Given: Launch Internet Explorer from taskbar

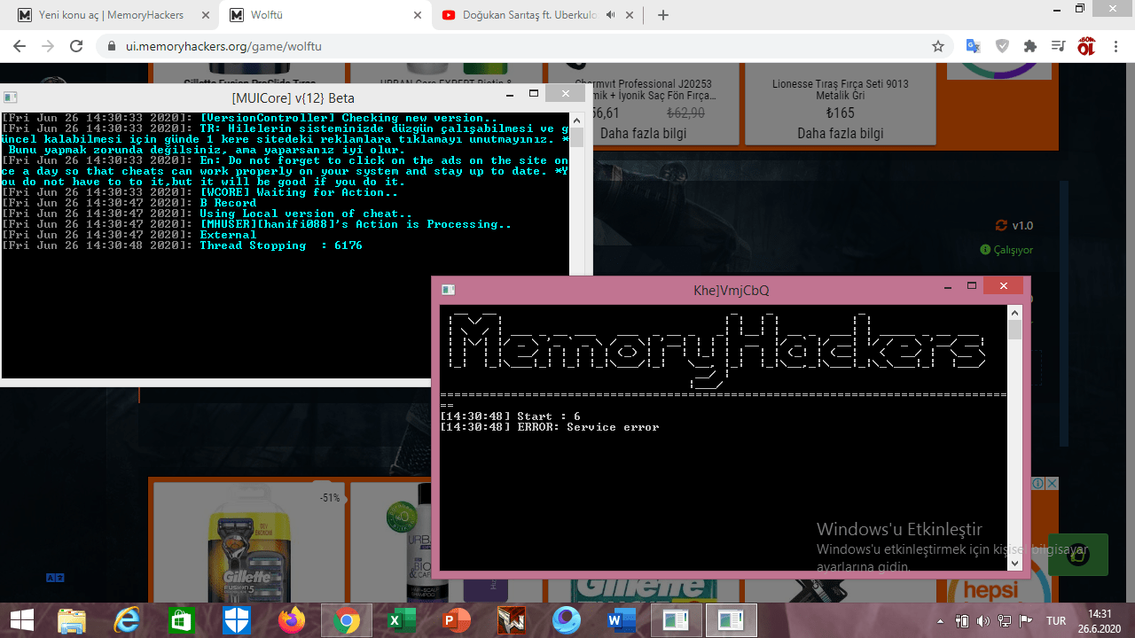Looking at the screenshot, I should [x=127, y=620].
